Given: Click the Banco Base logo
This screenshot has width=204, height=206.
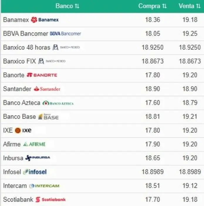Looking at the screenshot, I should point(48,117).
